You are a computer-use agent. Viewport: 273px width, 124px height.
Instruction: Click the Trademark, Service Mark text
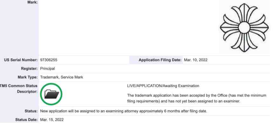[x=62, y=77]
